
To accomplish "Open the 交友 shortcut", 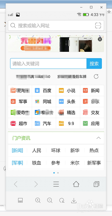I will (x=92, y=113).
